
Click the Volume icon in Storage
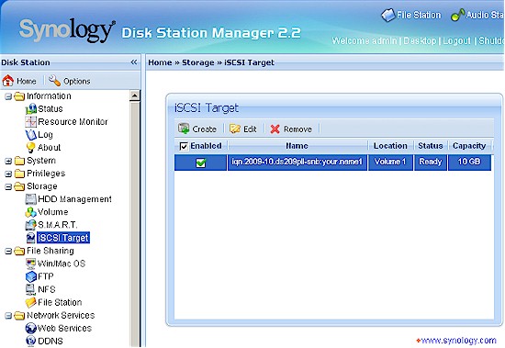(31, 212)
